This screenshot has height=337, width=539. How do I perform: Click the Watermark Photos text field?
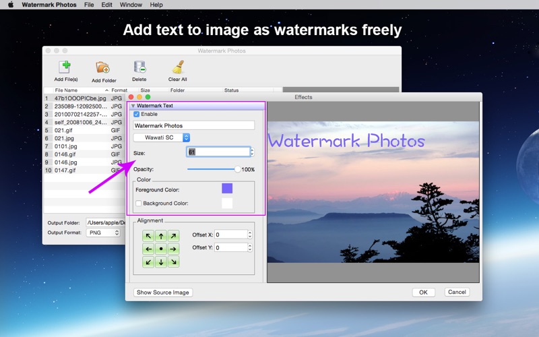(x=194, y=125)
